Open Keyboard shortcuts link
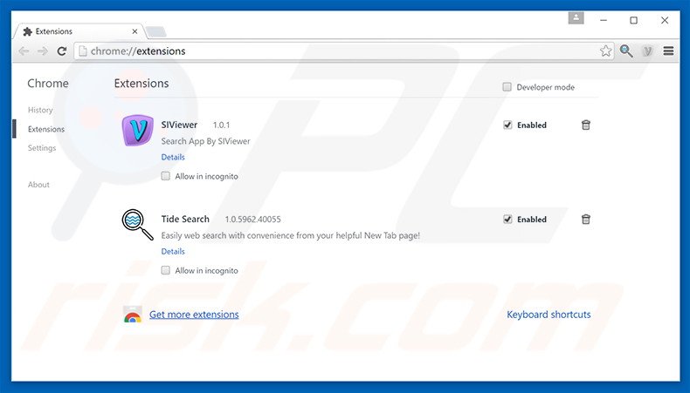 pyautogui.click(x=549, y=315)
